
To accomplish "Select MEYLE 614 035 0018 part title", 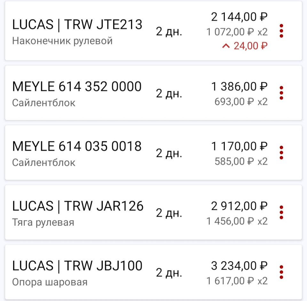I will click(x=77, y=146).
